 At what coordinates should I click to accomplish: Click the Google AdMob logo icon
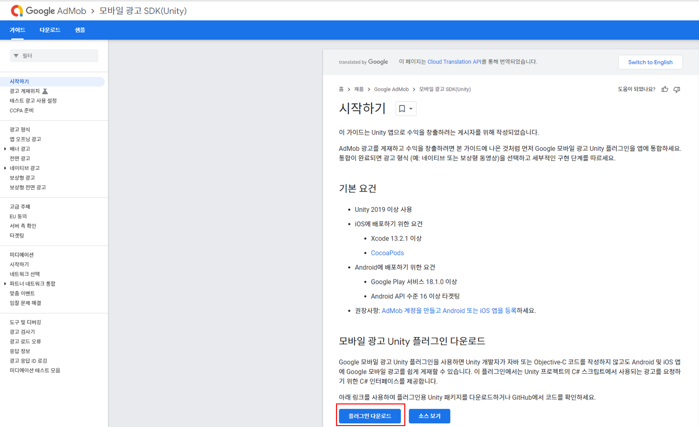(x=17, y=11)
